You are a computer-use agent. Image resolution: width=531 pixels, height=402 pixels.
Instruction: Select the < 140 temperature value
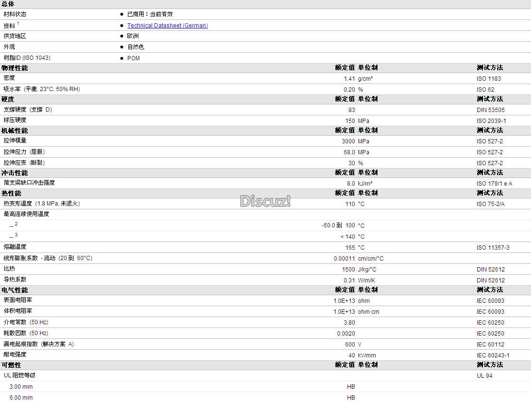(348, 237)
